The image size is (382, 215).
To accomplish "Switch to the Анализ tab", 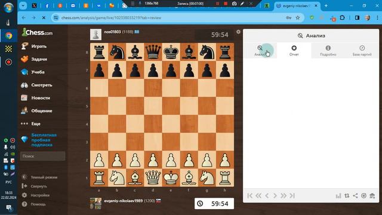I will [260, 51].
